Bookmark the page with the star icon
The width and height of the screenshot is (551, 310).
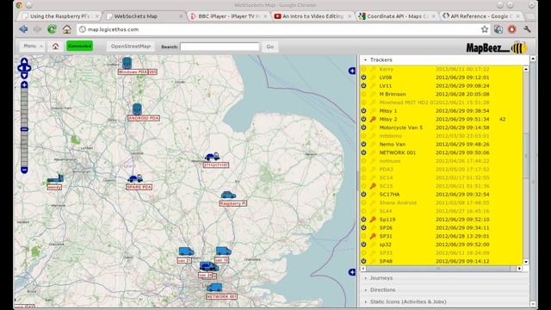click(485, 29)
